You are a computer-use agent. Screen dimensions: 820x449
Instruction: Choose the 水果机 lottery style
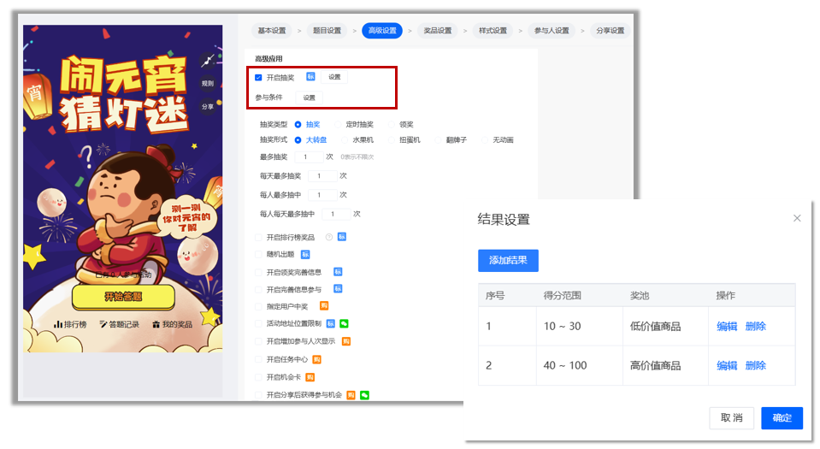pyautogui.click(x=345, y=140)
